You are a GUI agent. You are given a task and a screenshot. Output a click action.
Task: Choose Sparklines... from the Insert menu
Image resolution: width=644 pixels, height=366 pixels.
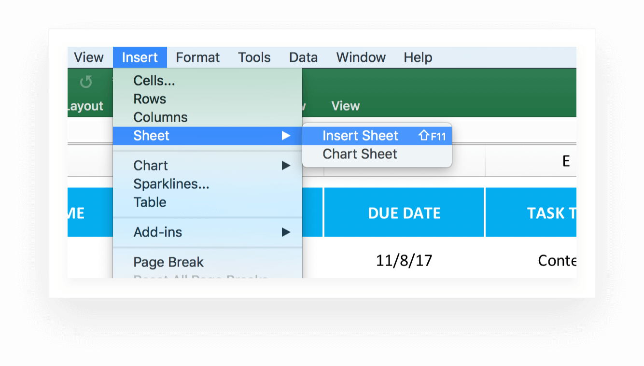(x=171, y=184)
